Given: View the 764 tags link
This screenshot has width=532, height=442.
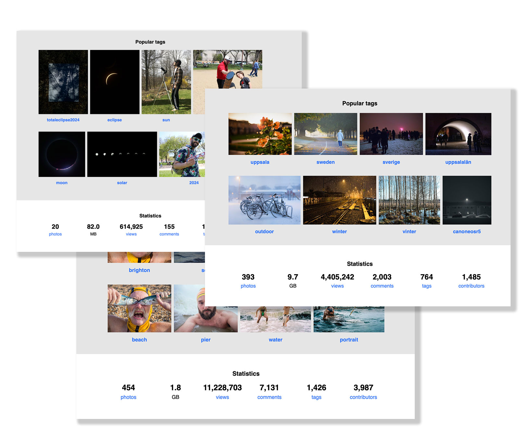Looking at the screenshot, I should pyautogui.click(x=426, y=286).
